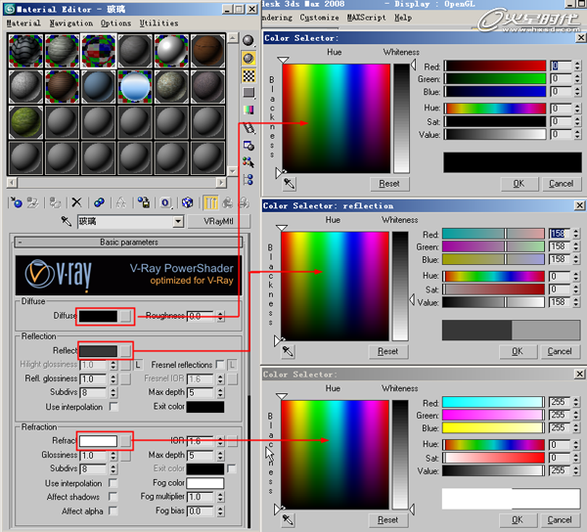Click the Select by Material icon
This screenshot has width=587, height=532.
click(248, 162)
